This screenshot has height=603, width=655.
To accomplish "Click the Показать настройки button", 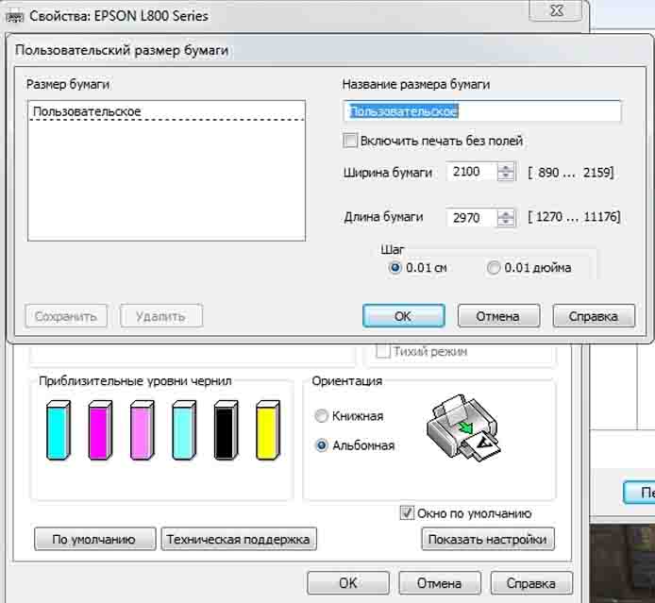I will coord(488,539).
